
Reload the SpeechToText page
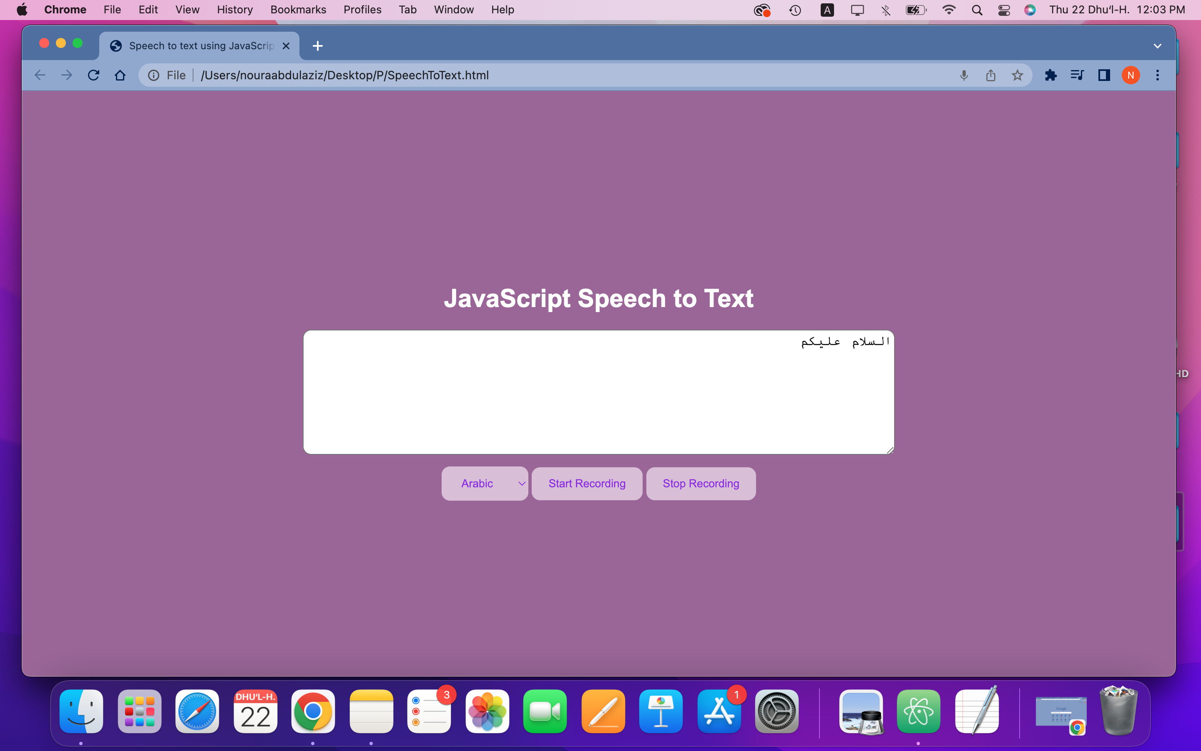click(x=94, y=75)
